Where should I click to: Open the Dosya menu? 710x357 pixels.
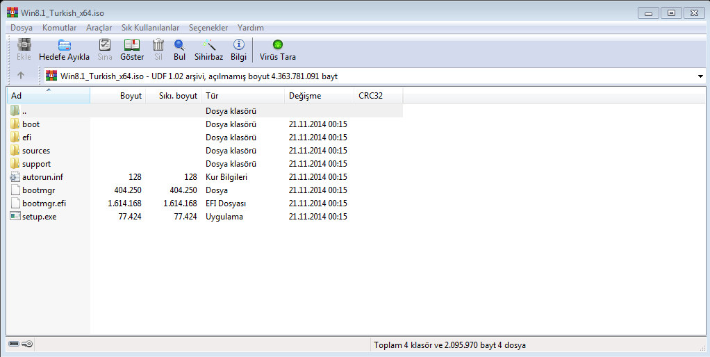22,28
